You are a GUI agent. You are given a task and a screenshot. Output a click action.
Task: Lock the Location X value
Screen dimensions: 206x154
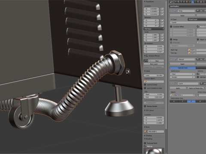coord(162,9)
